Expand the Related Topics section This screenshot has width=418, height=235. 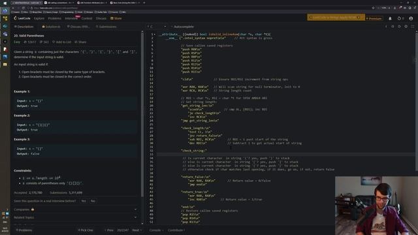[75, 217]
